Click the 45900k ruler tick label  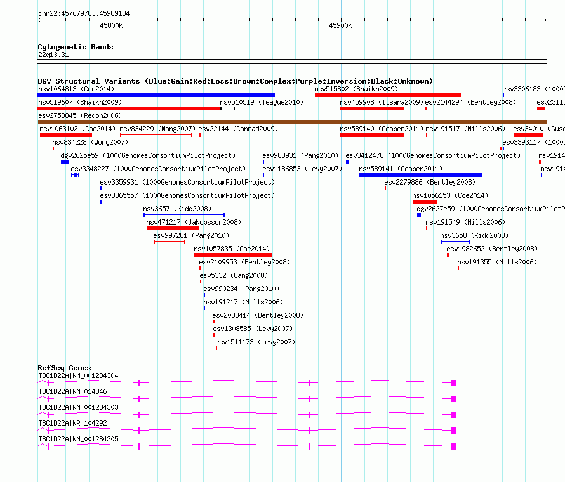tap(340, 25)
